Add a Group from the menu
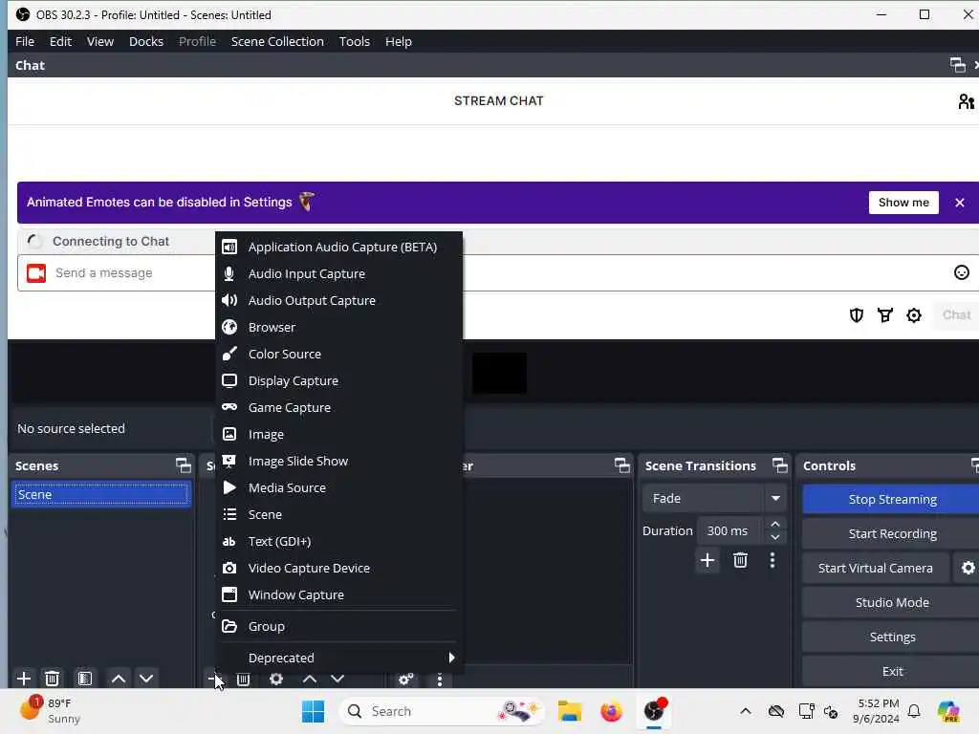 coord(338,627)
